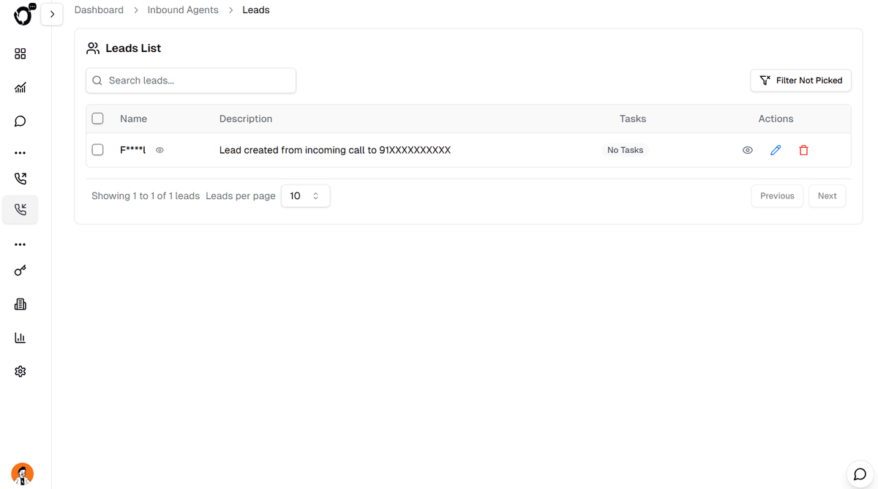Open the analytics line chart icon

(x=20, y=88)
